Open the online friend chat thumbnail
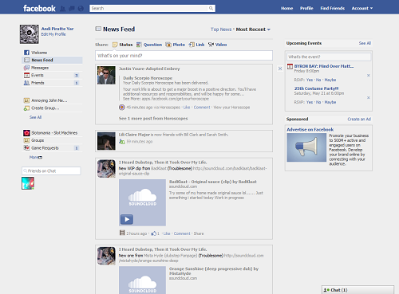Screen dimensions: 399x294 (28, 183)
